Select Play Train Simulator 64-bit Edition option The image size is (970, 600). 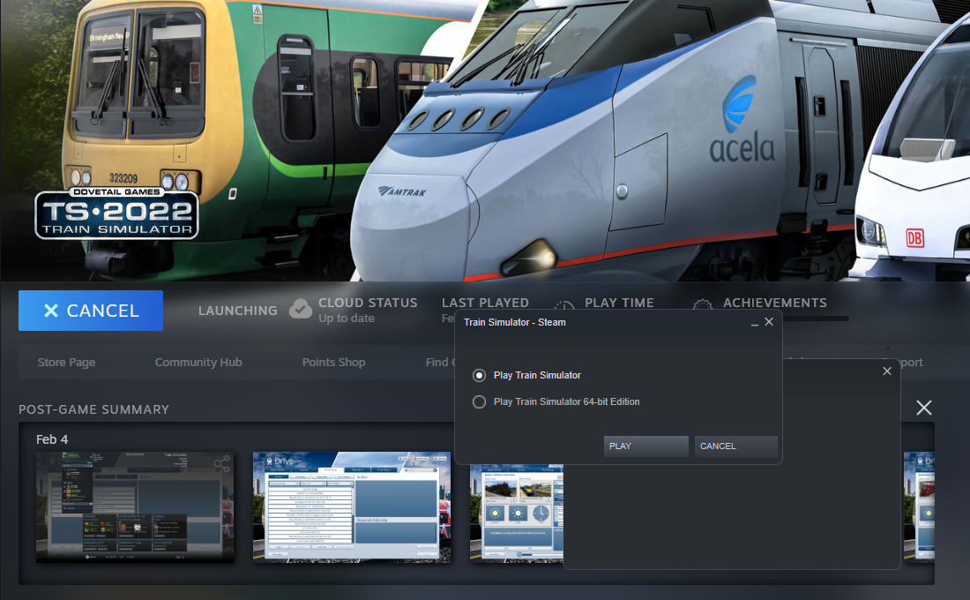tap(479, 401)
